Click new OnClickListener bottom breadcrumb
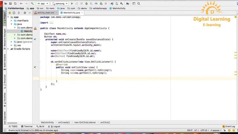Screen dimensions: 238x134 tap(85, 122)
